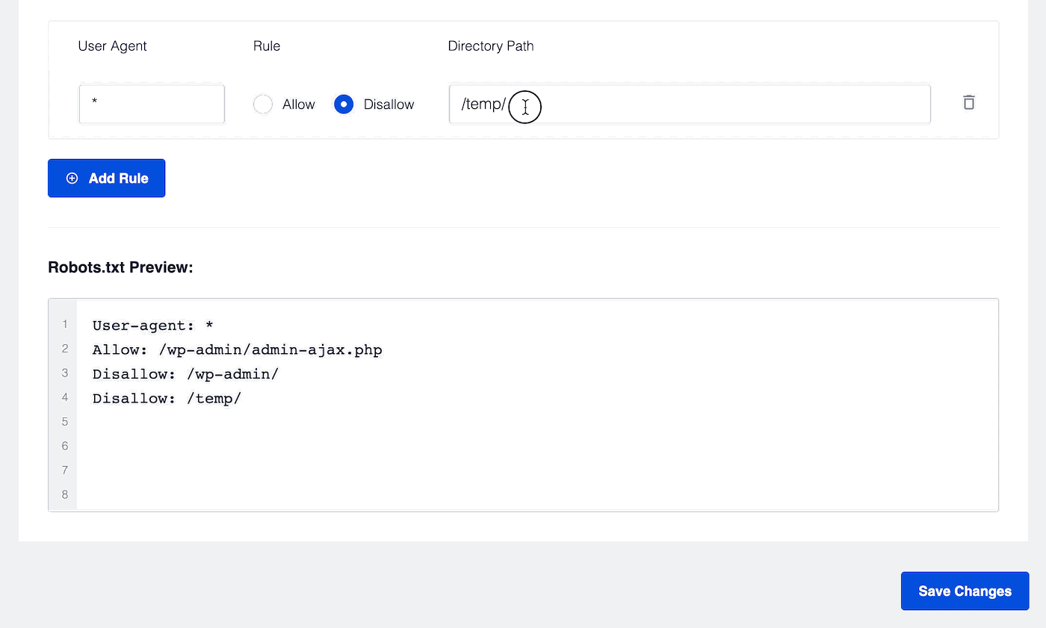This screenshot has height=628, width=1046.
Task: Select the Disallow radio button
Action: [344, 105]
